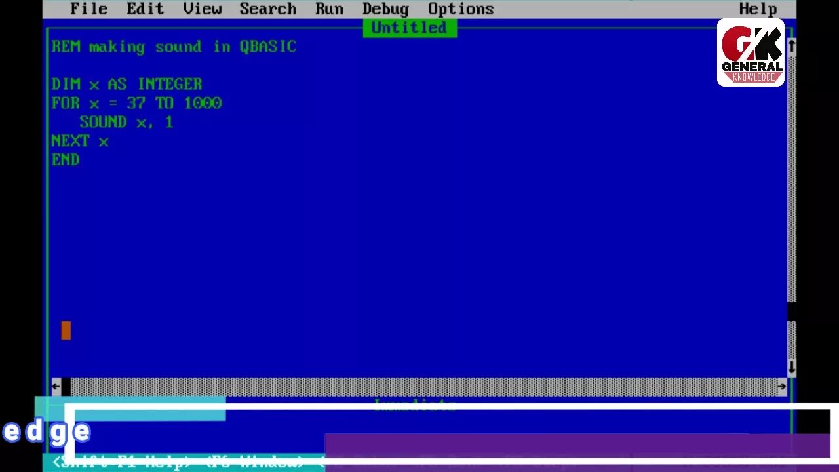Open the Options menu
The width and height of the screenshot is (839, 472).
coord(461,9)
